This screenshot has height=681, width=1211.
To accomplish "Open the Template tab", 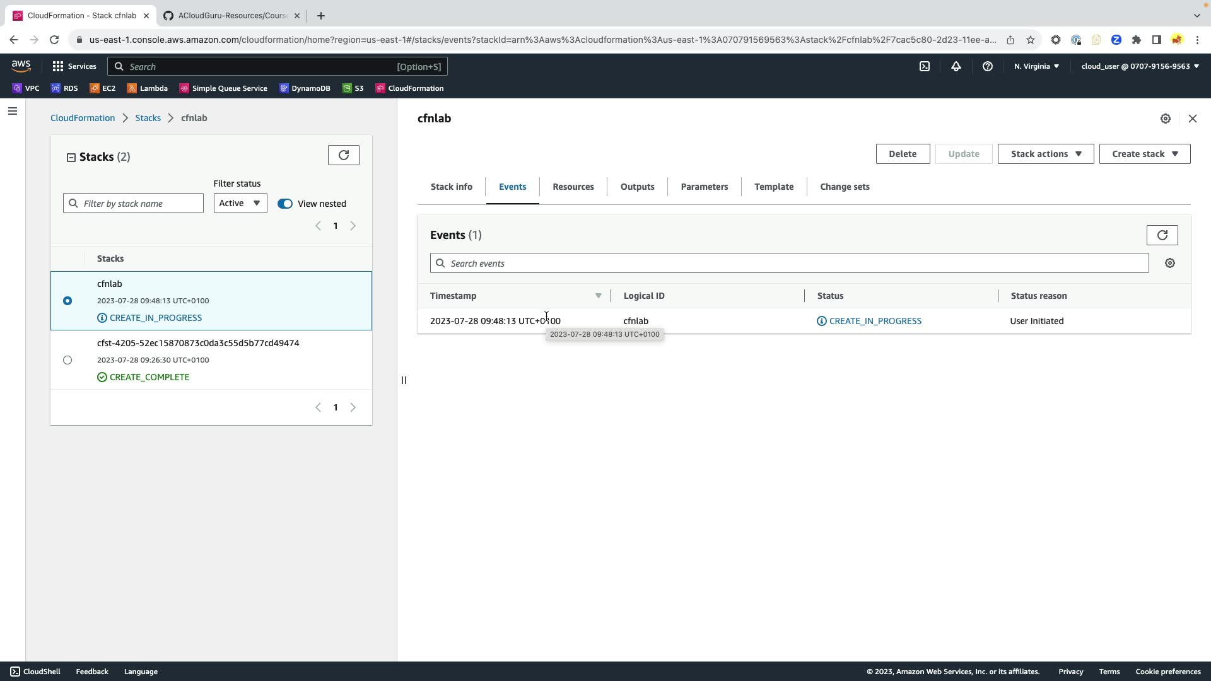I will click(773, 187).
